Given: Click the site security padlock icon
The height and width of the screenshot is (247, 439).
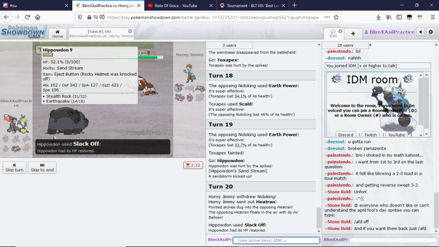Looking at the screenshot, I should [x=89, y=17].
